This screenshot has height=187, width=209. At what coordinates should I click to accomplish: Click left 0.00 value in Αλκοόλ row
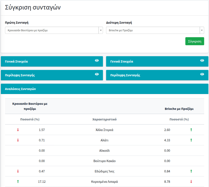coord(42,151)
